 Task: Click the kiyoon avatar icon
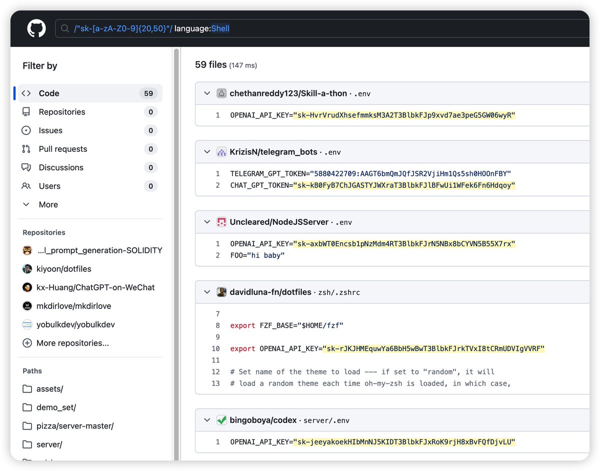(x=27, y=269)
